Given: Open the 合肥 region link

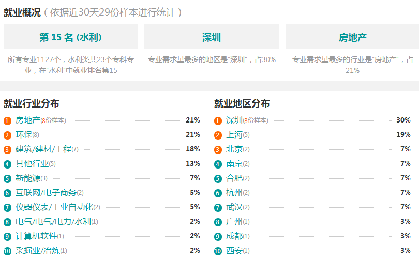Looking at the screenshot, I should tap(234, 178).
